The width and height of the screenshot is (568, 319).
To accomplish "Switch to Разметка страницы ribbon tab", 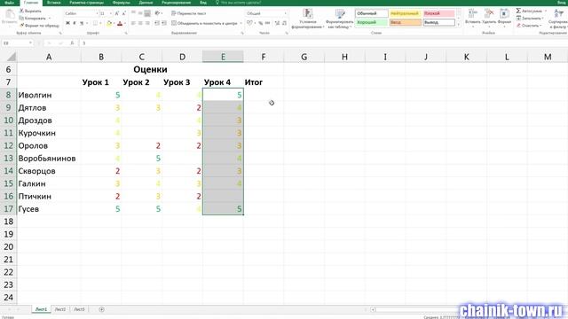I will 87,3.
